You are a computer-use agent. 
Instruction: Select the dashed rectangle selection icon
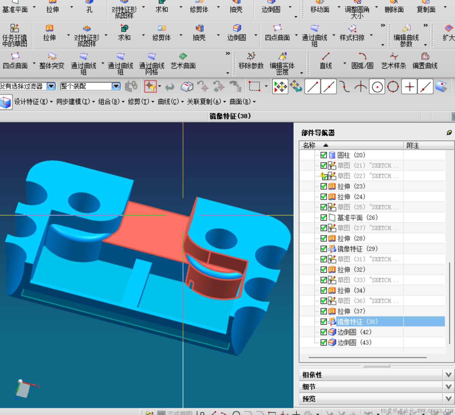click(254, 86)
